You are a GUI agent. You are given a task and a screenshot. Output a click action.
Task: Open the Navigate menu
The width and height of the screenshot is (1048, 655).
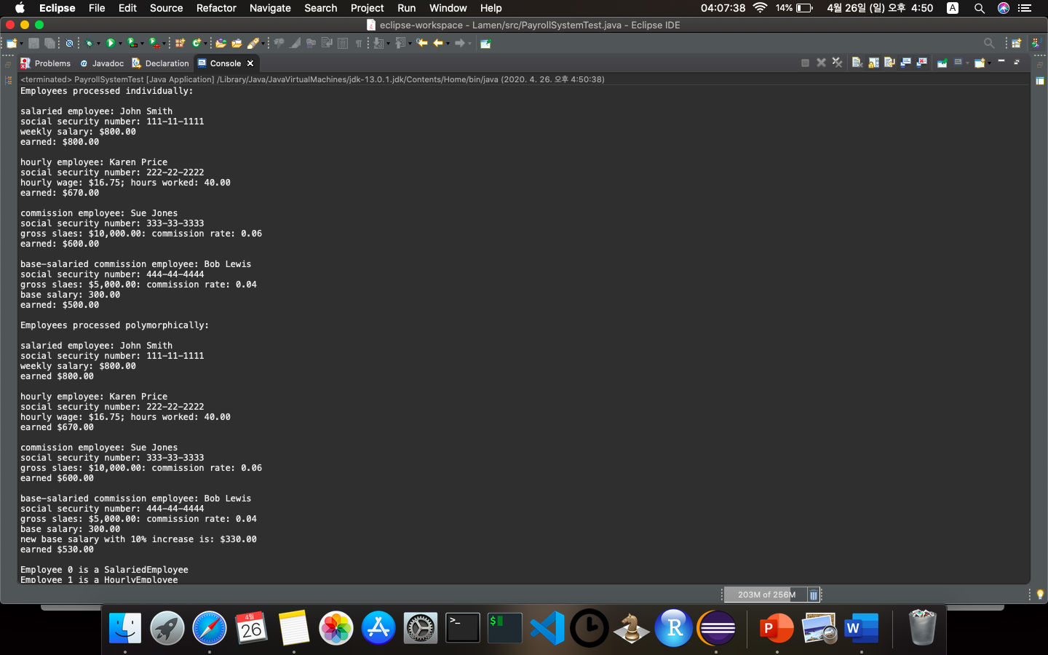coord(270,8)
